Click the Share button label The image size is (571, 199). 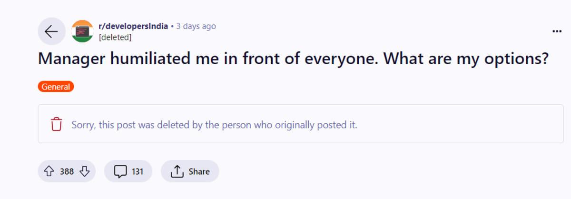[x=199, y=171]
